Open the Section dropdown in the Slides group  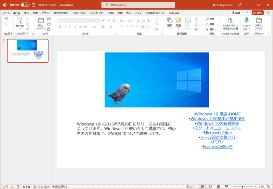click(50, 29)
